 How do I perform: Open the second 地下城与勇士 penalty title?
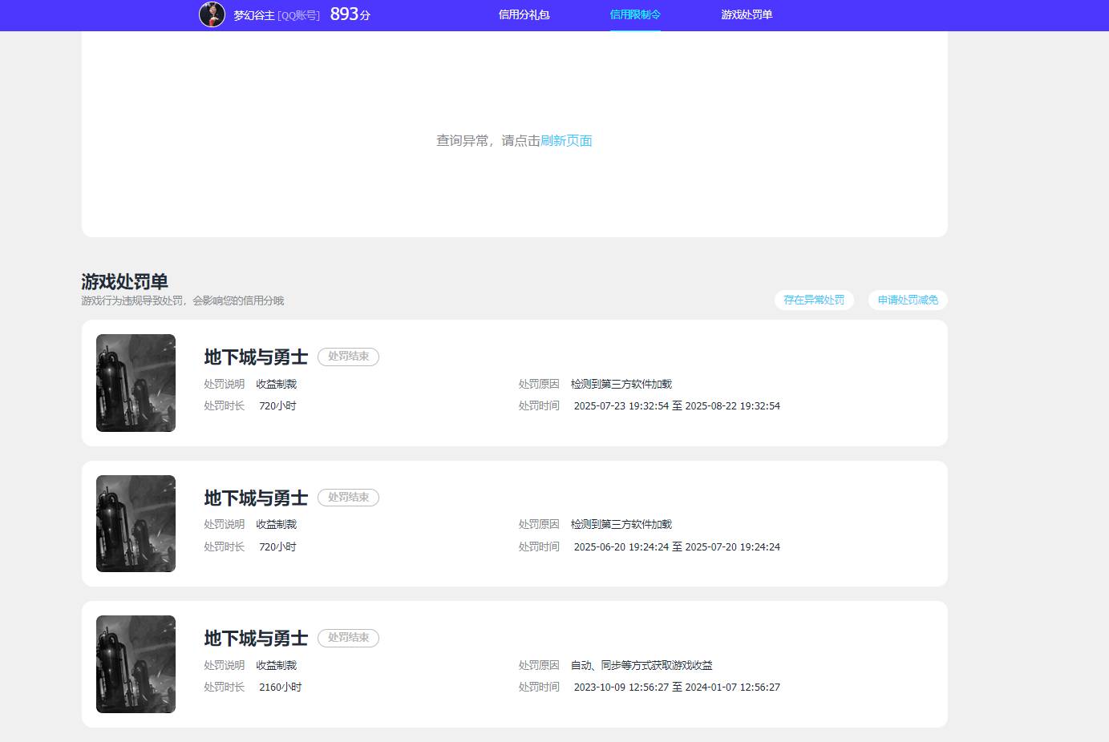pyautogui.click(x=255, y=498)
